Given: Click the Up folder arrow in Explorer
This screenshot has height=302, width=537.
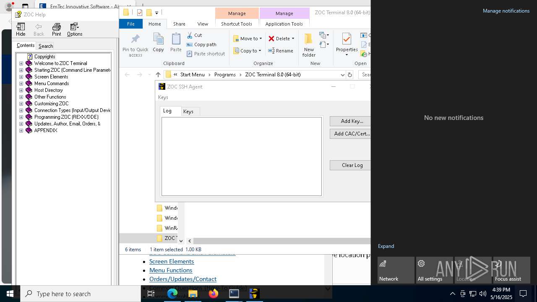Looking at the screenshot, I should pyautogui.click(x=158, y=75).
